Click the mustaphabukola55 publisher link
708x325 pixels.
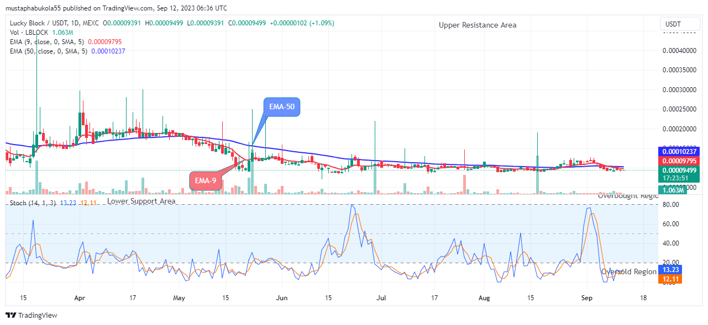pyautogui.click(x=30, y=8)
